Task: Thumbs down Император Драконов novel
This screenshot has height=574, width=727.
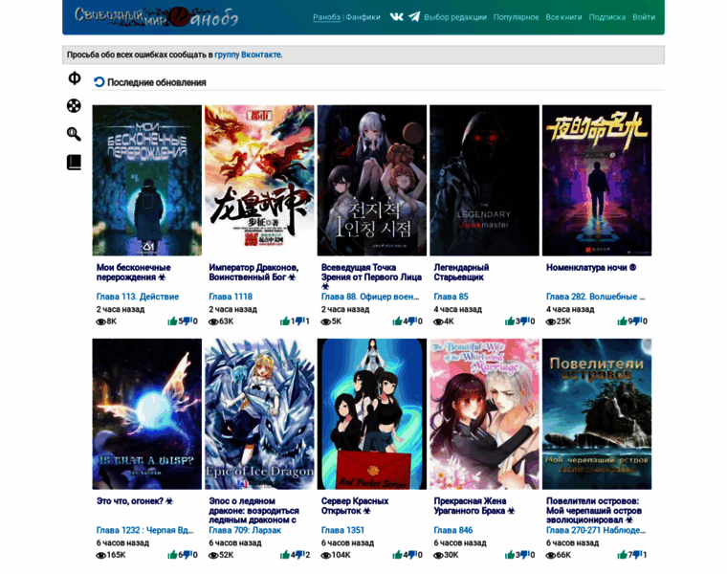Action: coord(299,320)
